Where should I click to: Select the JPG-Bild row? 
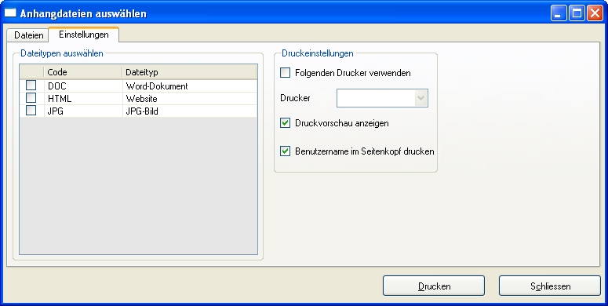tap(138, 111)
